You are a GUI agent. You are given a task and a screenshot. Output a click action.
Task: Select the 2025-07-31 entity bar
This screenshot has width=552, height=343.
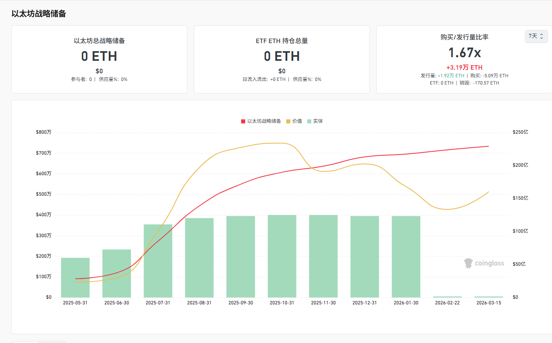tap(158, 261)
